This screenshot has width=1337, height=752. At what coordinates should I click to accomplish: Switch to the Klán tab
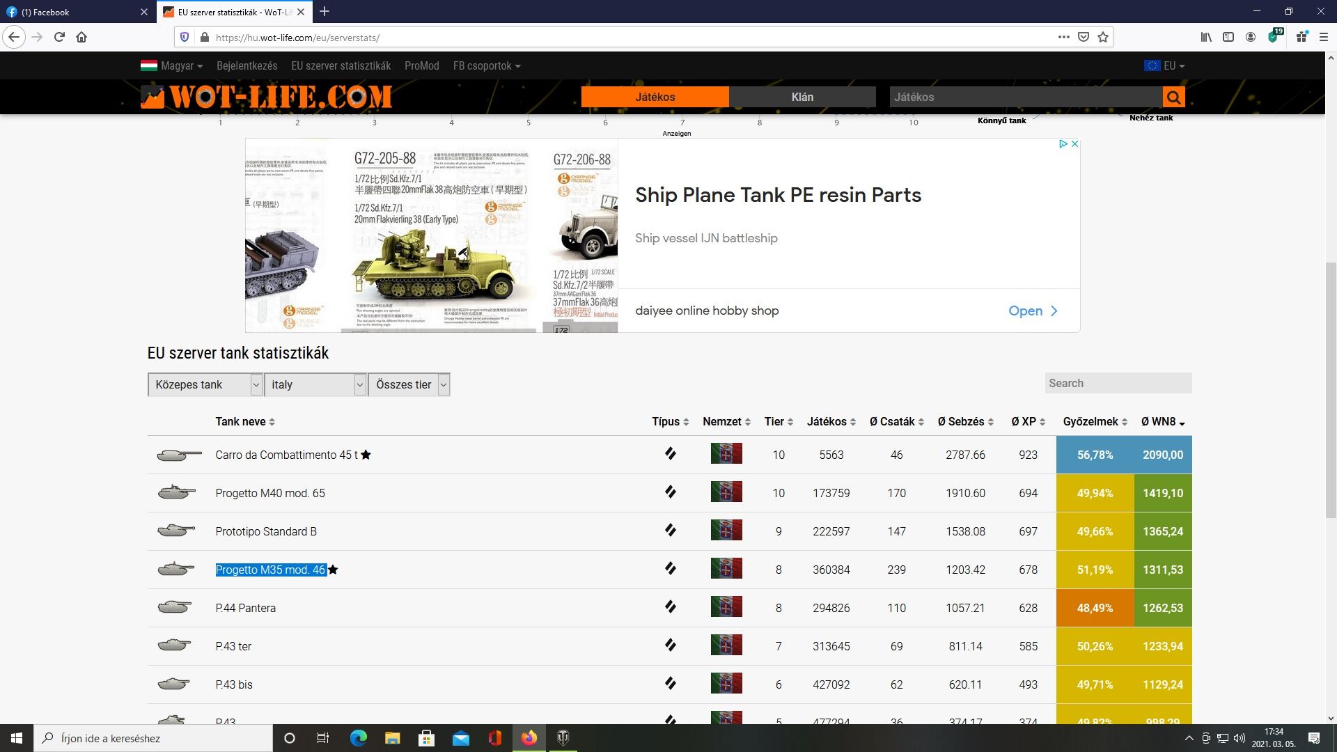click(802, 97)
